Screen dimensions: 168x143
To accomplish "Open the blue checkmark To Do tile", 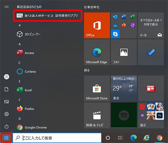I will point(150,52).
